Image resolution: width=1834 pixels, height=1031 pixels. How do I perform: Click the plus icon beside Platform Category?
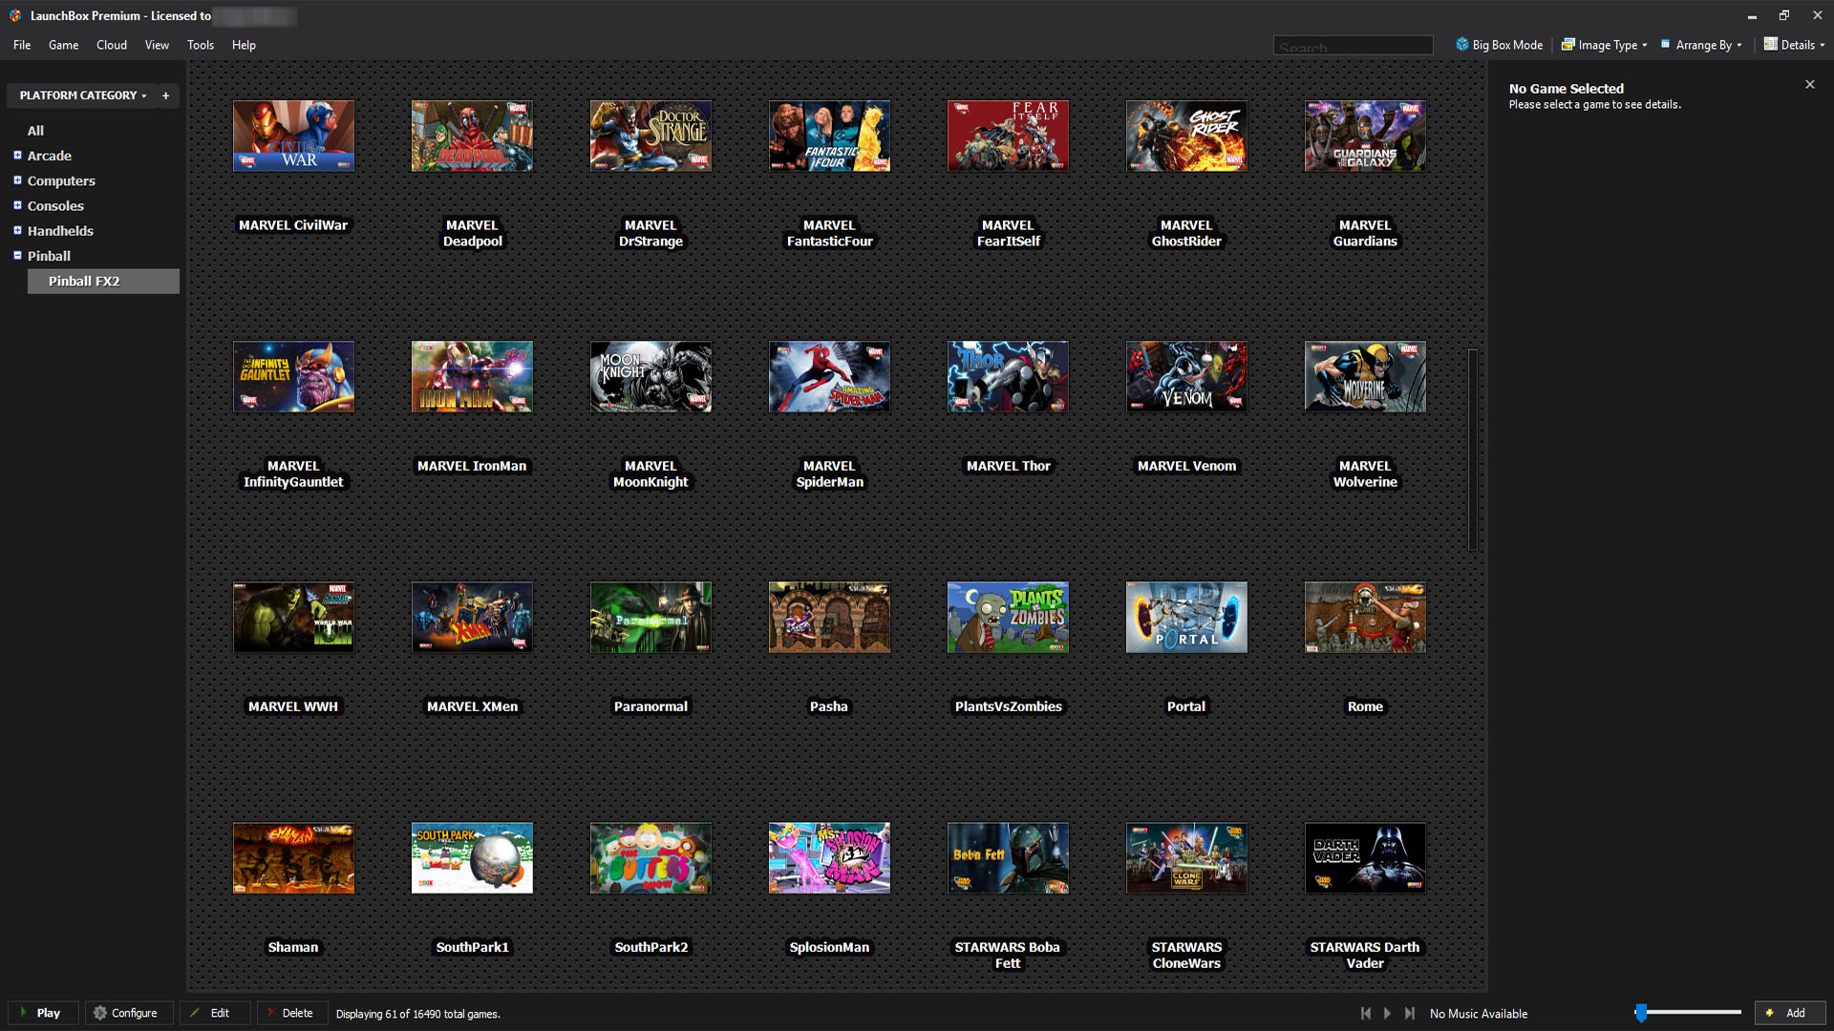(x=165, y=95)
